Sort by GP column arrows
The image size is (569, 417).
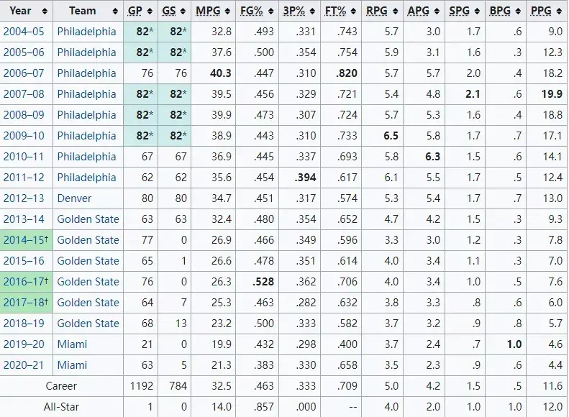(x=150, y=12)
